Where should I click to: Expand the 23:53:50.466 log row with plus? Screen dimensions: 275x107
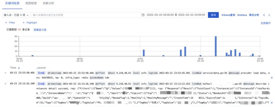pos(5,73)
